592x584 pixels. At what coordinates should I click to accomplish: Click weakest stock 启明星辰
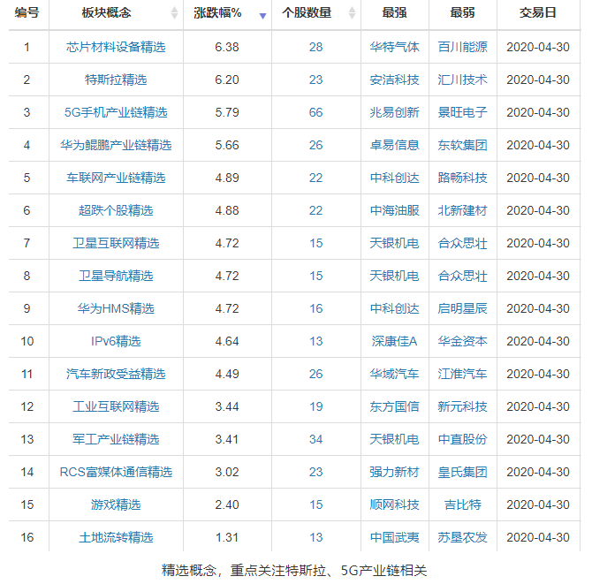pos(462,308)
